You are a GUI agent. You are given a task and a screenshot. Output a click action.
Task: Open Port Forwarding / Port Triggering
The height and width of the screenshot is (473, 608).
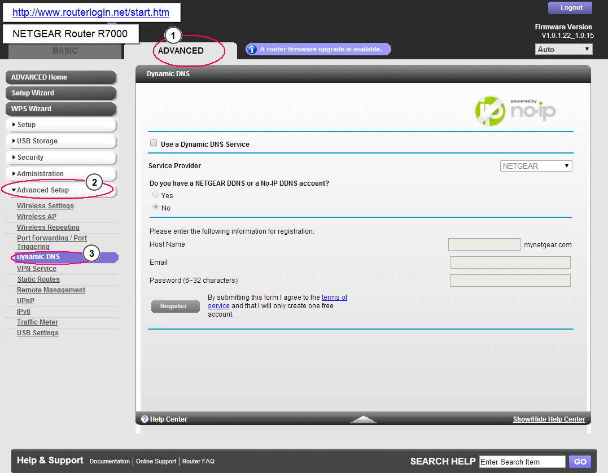point(51,242)
